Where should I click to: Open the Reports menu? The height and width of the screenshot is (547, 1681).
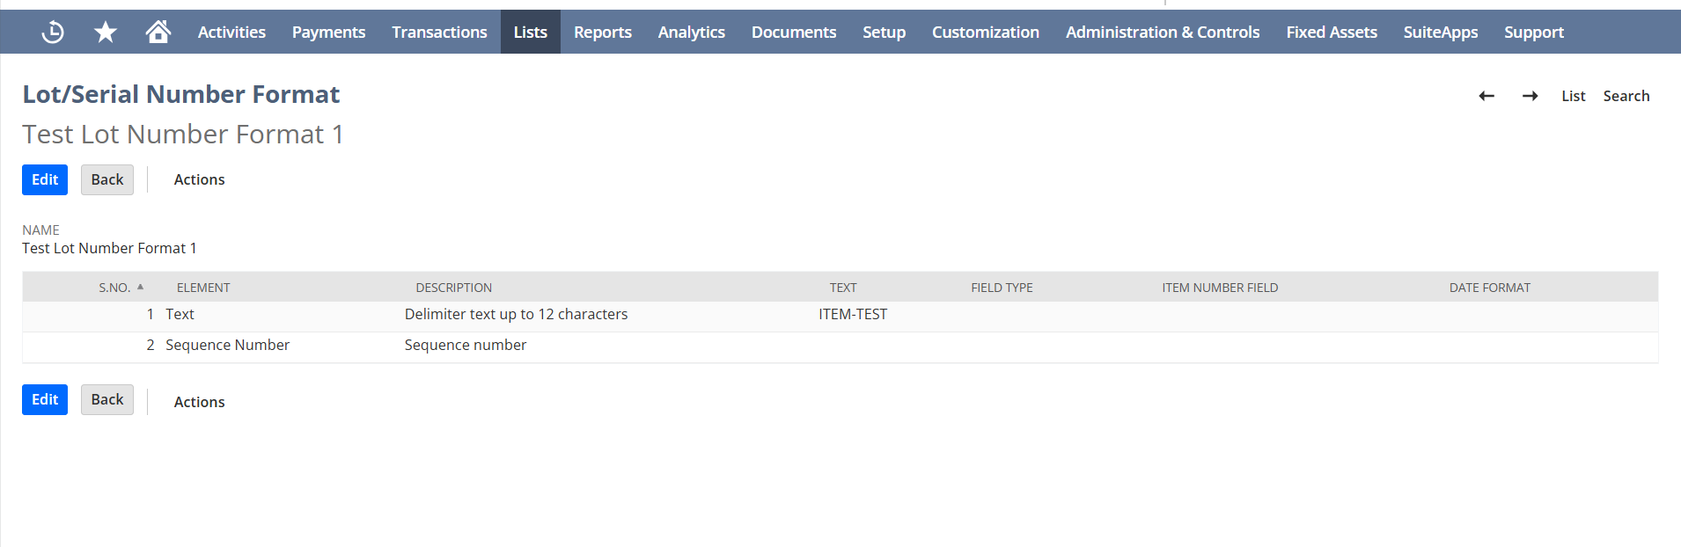pyautogui.click(x=602, y=33)
